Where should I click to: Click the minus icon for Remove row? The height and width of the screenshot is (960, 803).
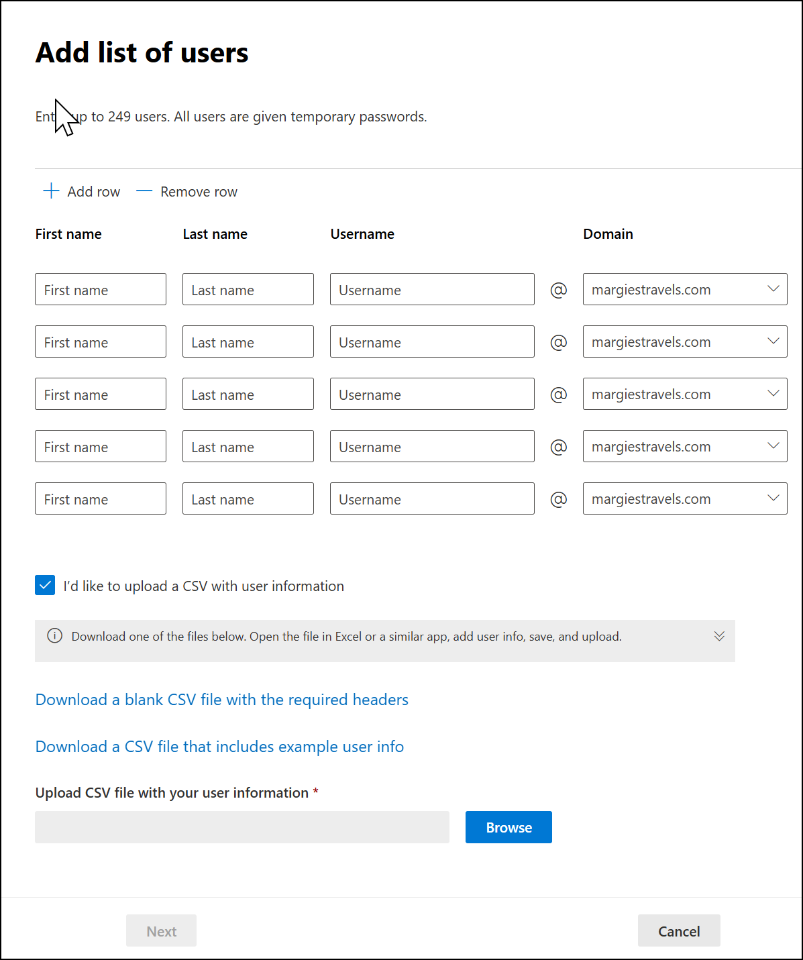[x=144, y=191]
